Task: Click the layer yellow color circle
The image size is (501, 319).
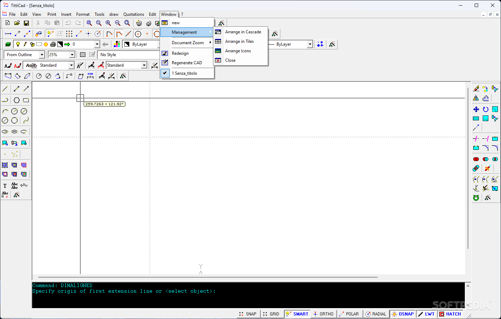Action: [x=46, y=44]
